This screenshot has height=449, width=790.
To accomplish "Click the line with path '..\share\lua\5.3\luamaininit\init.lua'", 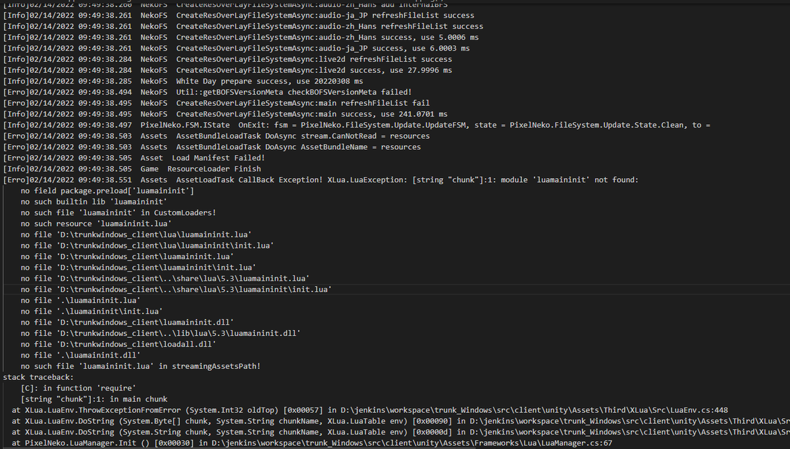I will click(x=176, y=289).
